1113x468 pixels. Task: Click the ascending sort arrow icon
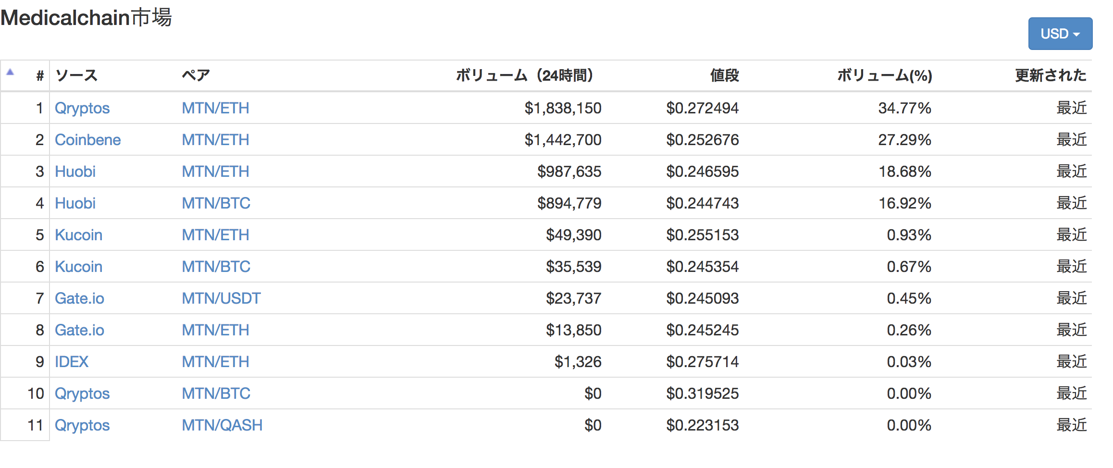(x=10, y=72)
